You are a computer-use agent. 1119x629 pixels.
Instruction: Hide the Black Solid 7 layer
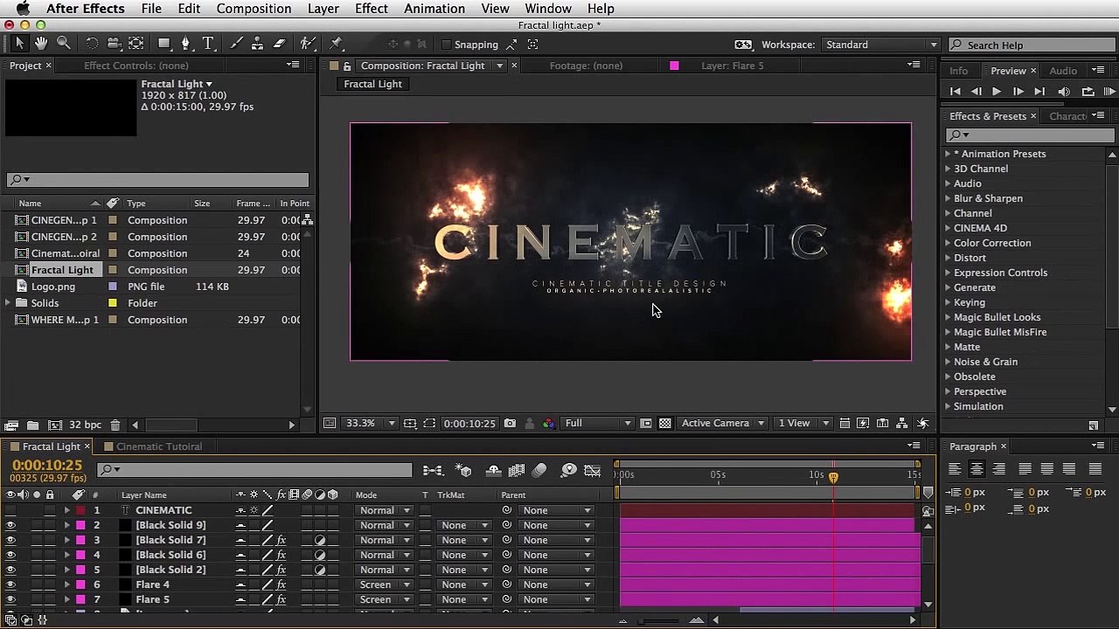pos(10,540)
